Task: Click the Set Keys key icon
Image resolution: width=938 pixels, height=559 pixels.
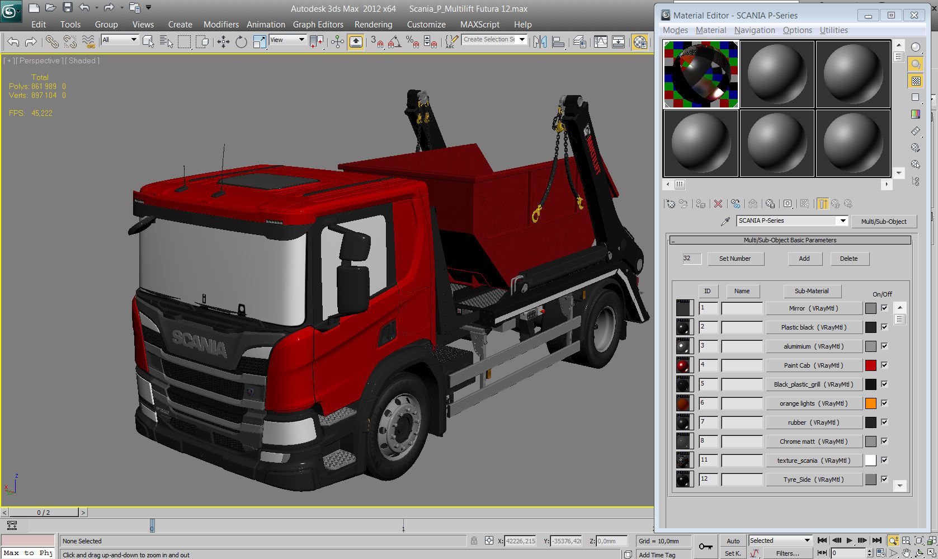Action: (x=705, y=546)
